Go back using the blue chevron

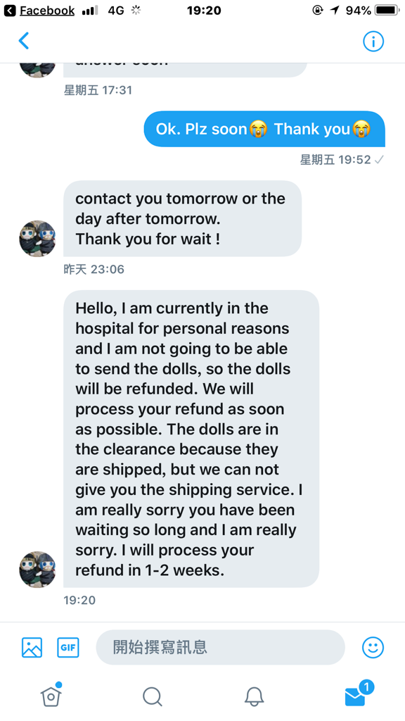tap(24, 41)
